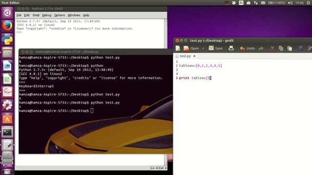Image resolution: width=312 pixels, height=175 pixels.
Task: Click the IDLE shell >>> prompt line
Action: click(19, 33)
